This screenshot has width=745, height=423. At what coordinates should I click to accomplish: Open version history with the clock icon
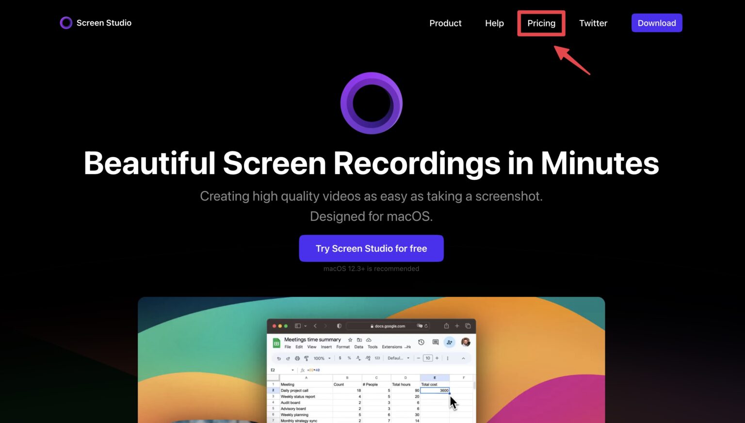[x=421, y=342]
